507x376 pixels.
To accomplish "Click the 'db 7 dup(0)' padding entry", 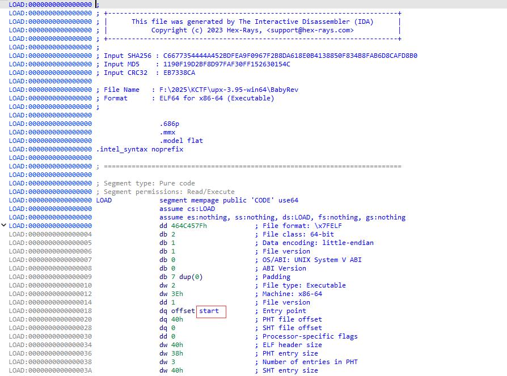I will coord(181,277).
